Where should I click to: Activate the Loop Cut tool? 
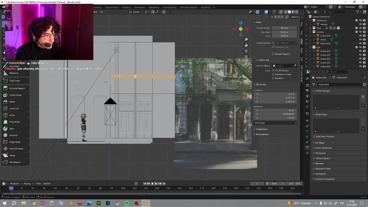click(14, 108)
